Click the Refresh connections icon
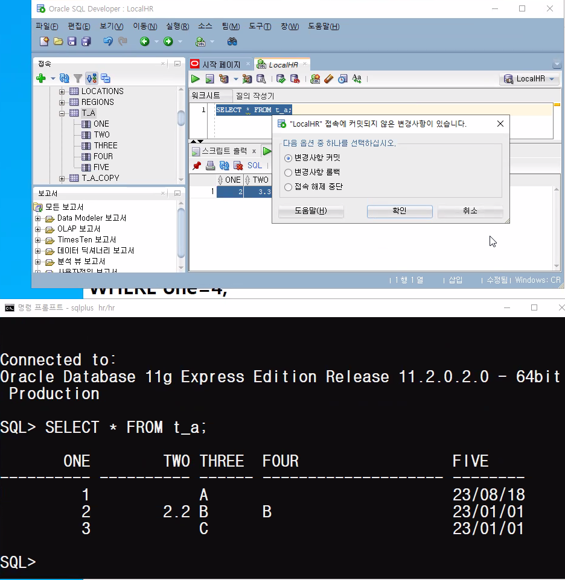This screenshot has width=565, height=580. point(65,78)
